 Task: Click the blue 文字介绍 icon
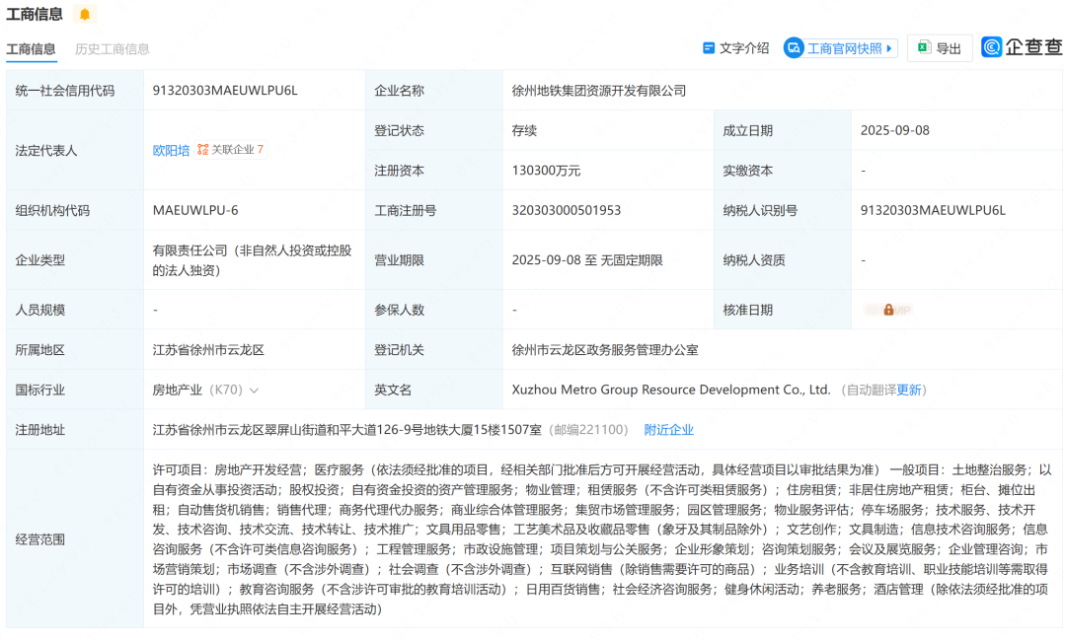coord(707,47)
